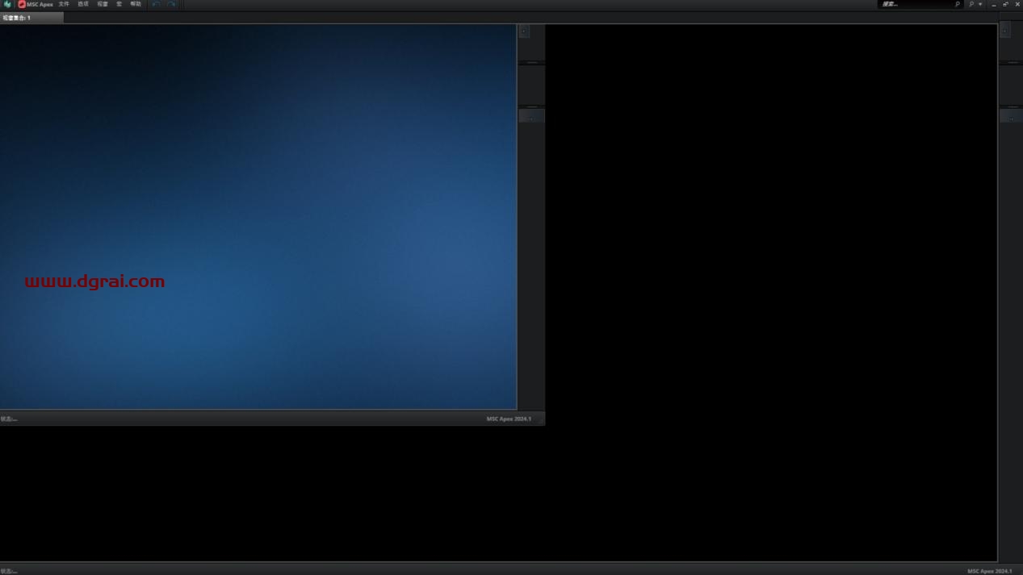Click the red MSC Apex logo
The height and width of the screenshot is (575, 1023).
point(22,4)
